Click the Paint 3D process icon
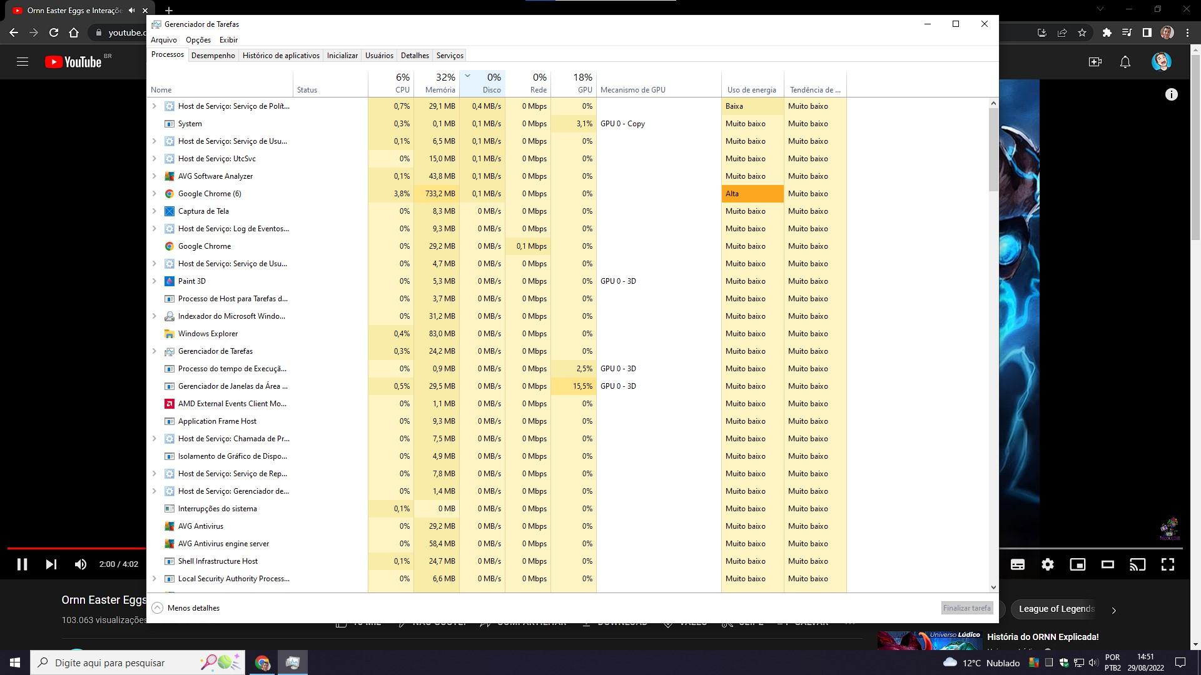Image resolution: width=1201 pixels, height=675 pixels. [x=169, y=281]
